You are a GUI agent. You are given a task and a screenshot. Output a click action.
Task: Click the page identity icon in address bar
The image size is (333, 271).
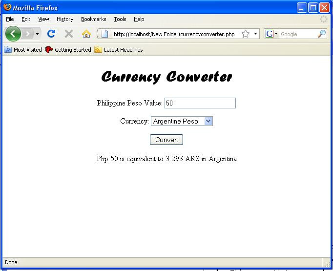click(104, 34)
